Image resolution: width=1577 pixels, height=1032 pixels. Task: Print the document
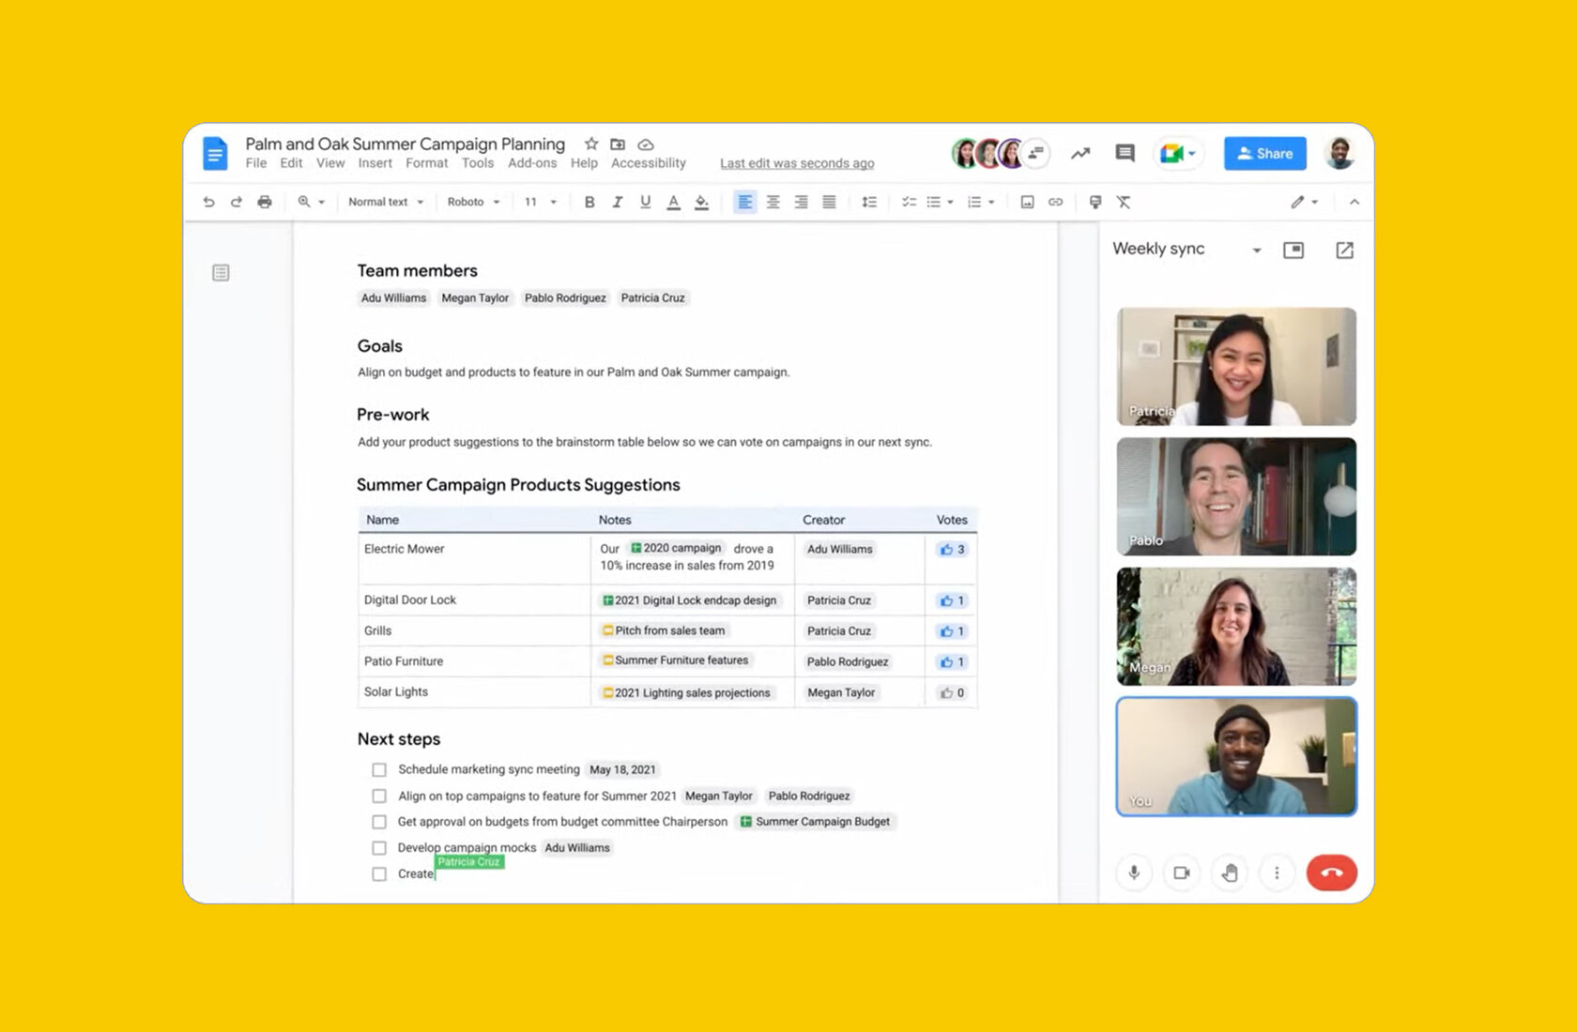pyautogui.click(x=265, y=202)
